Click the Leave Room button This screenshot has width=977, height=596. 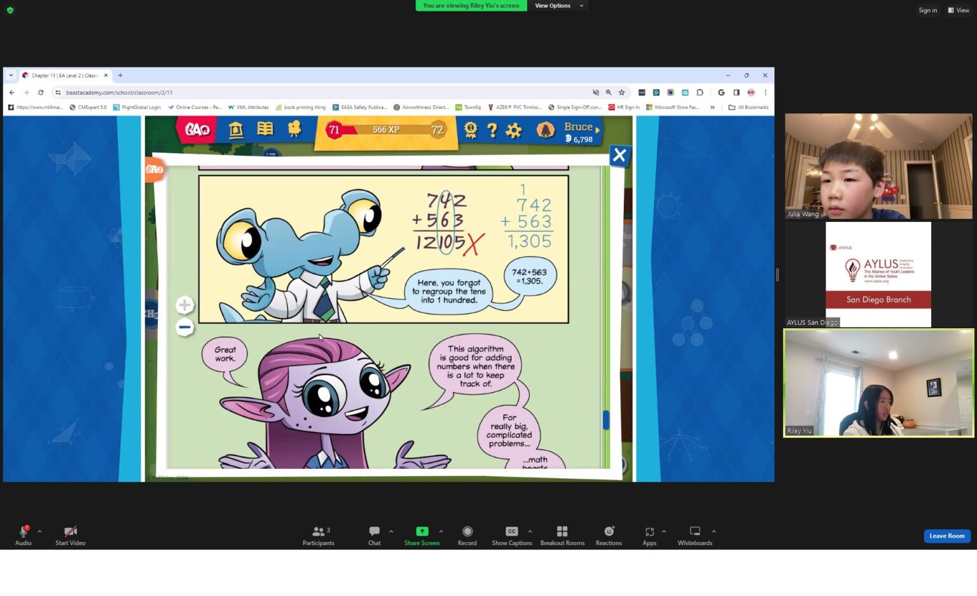pos(946,536)
